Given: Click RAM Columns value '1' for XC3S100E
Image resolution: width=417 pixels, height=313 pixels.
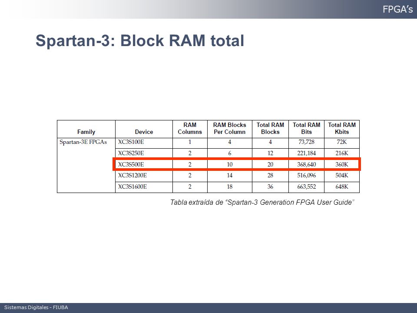Looking at the screenshot, I should click(x=190, y=142).
